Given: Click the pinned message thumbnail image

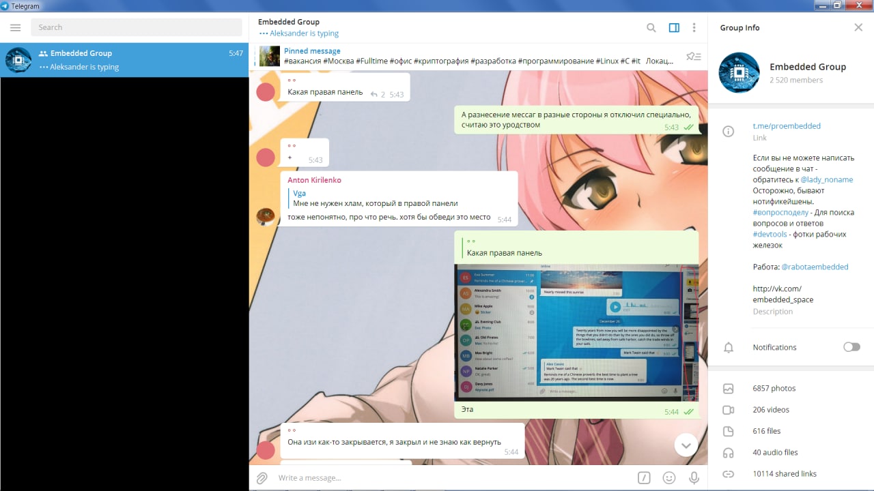Looking at the screenshot, I should [x=270, y=56].
